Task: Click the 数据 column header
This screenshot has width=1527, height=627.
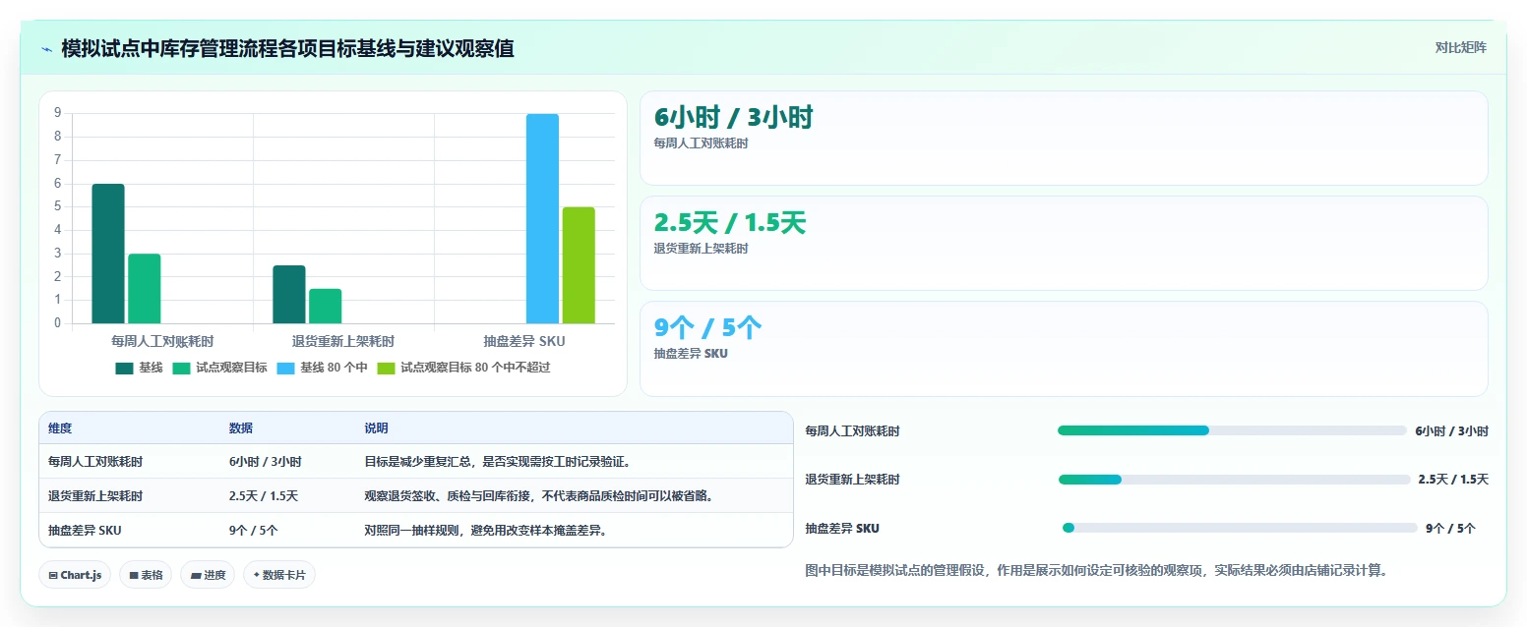Action: tap(241, 428)
